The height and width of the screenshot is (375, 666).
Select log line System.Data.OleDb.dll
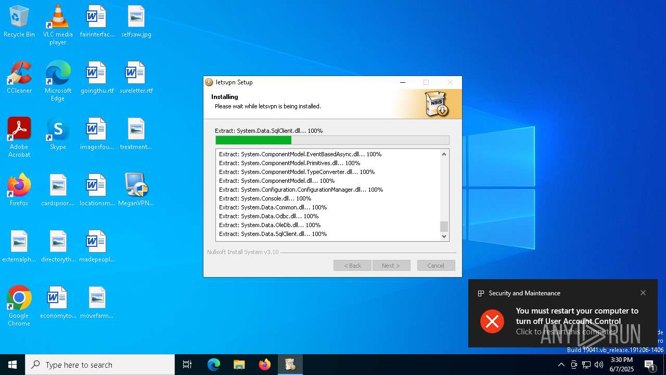(270, 225)
